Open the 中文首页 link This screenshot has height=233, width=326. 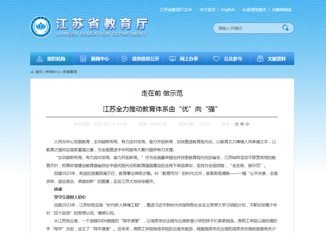click(207, 10)
